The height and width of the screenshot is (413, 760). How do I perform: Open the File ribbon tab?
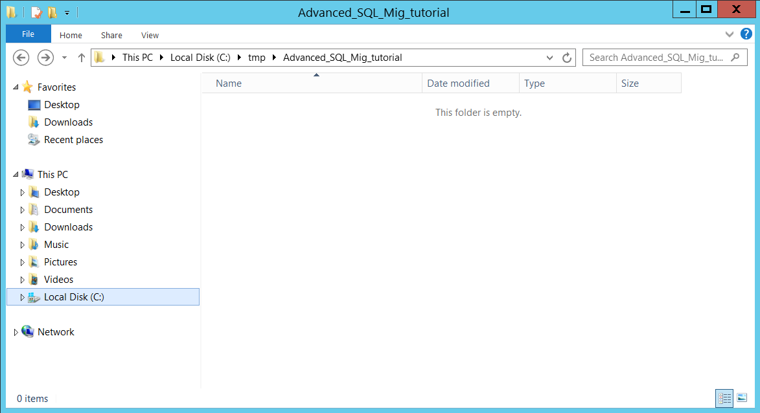pos(28,34)
